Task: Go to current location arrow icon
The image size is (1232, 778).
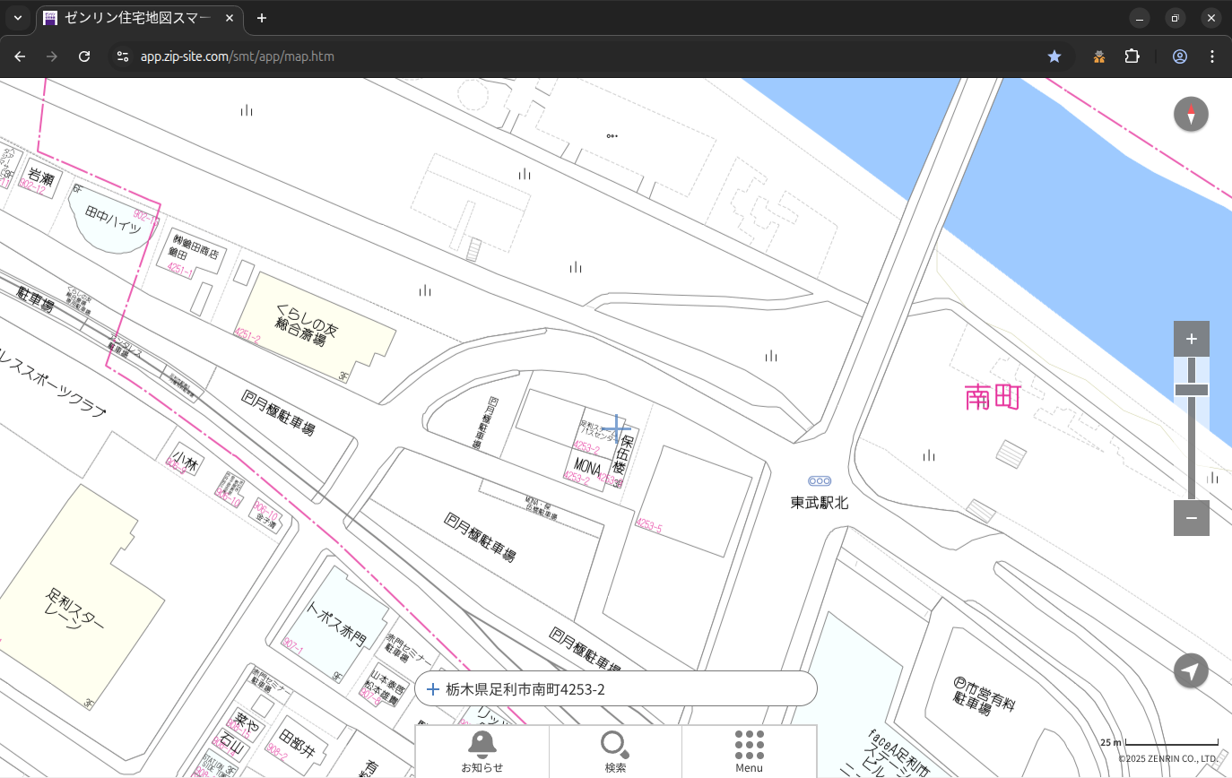Action: pos(1191,671)
